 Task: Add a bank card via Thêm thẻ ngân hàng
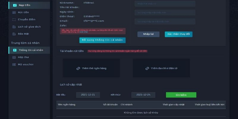(x=91, y=68)
